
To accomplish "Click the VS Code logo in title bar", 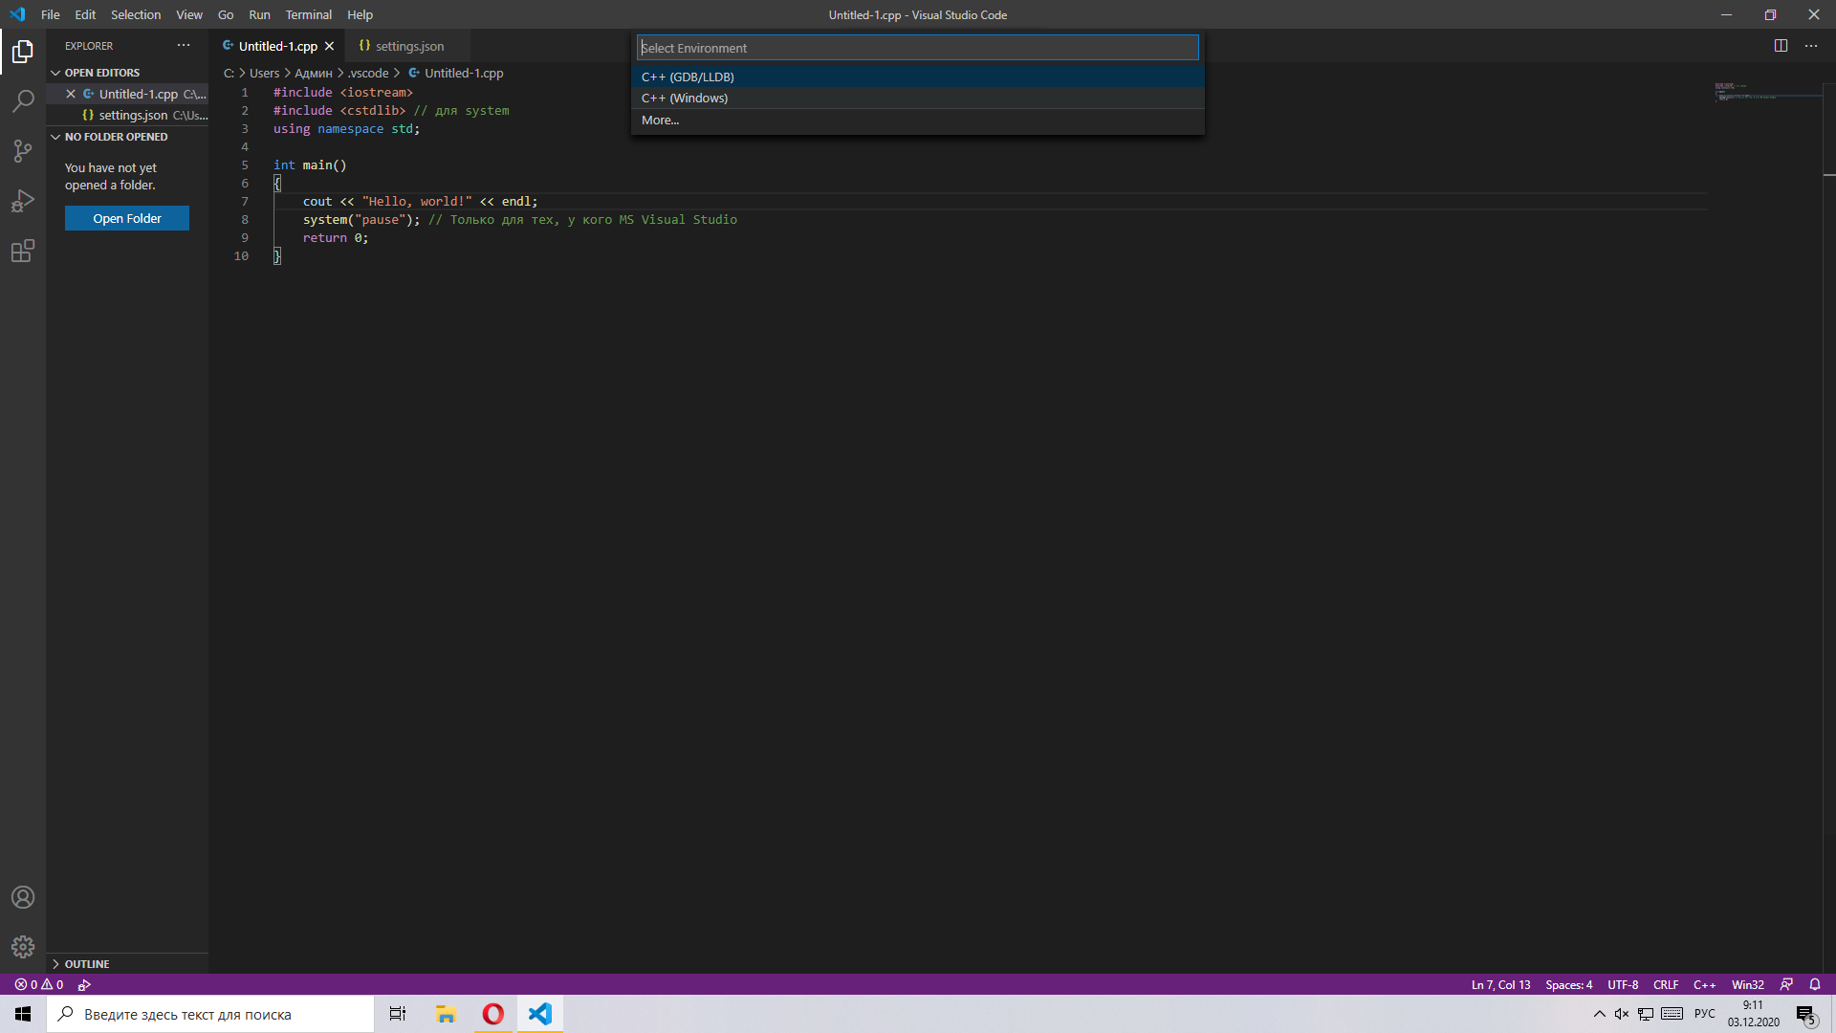I will click(17, 14).
